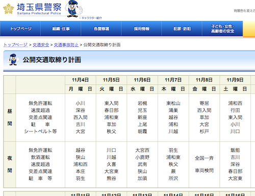Viewport: 255px width, 196px height.
Task: Click the 加須 entry
Action: [142, 178]
